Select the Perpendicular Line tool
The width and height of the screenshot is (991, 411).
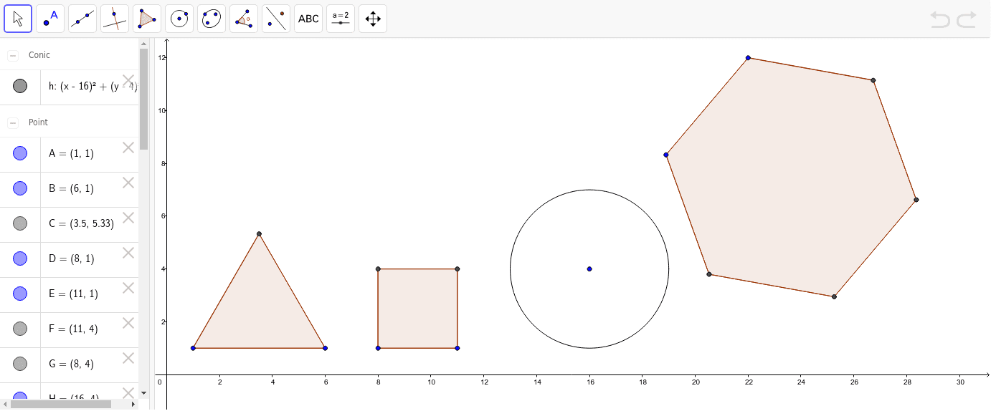tap(115, 19)
